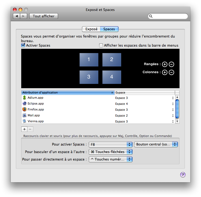Select space thumbnail 3
201x197 pixels.
tap(89, 77)
